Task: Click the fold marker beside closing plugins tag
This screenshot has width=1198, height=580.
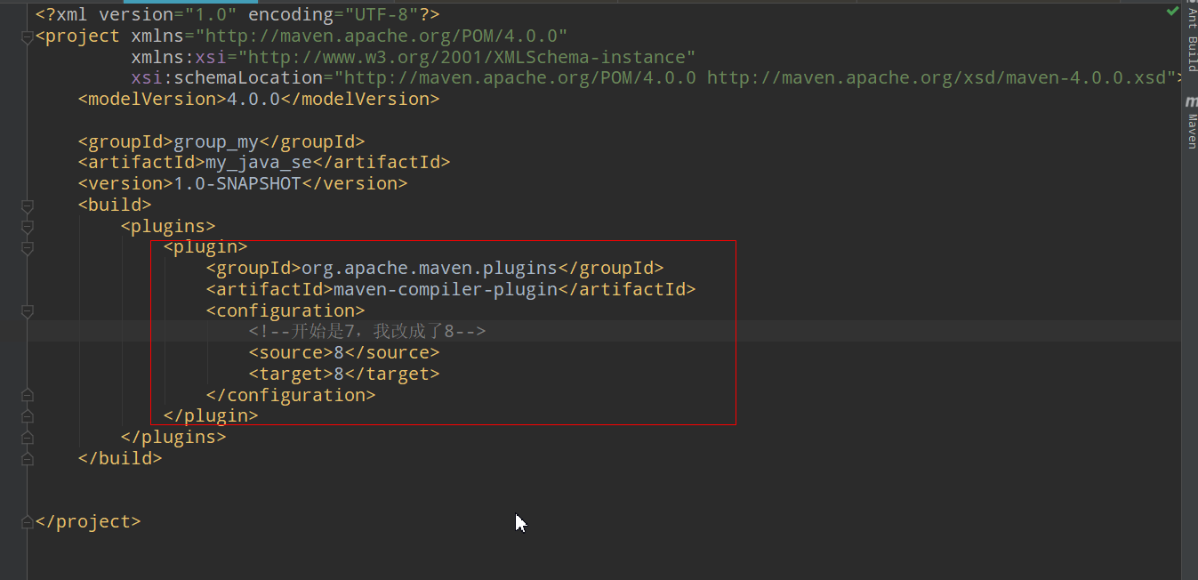Action: pos(27,437)
